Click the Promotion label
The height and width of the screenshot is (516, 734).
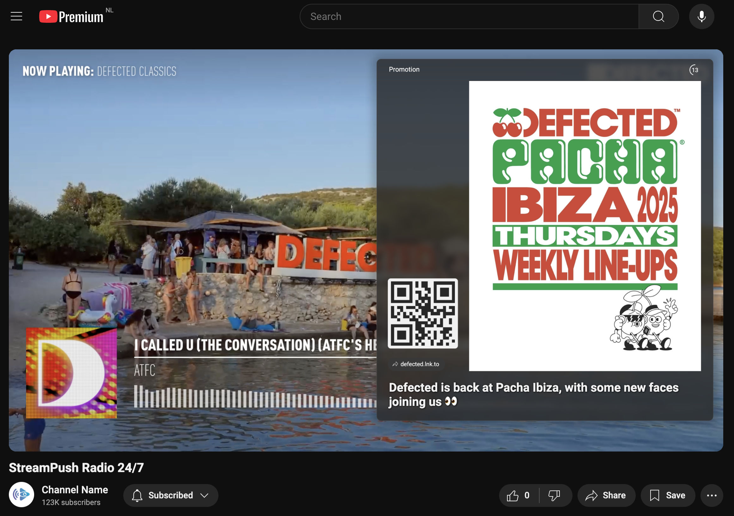point(404,69)
